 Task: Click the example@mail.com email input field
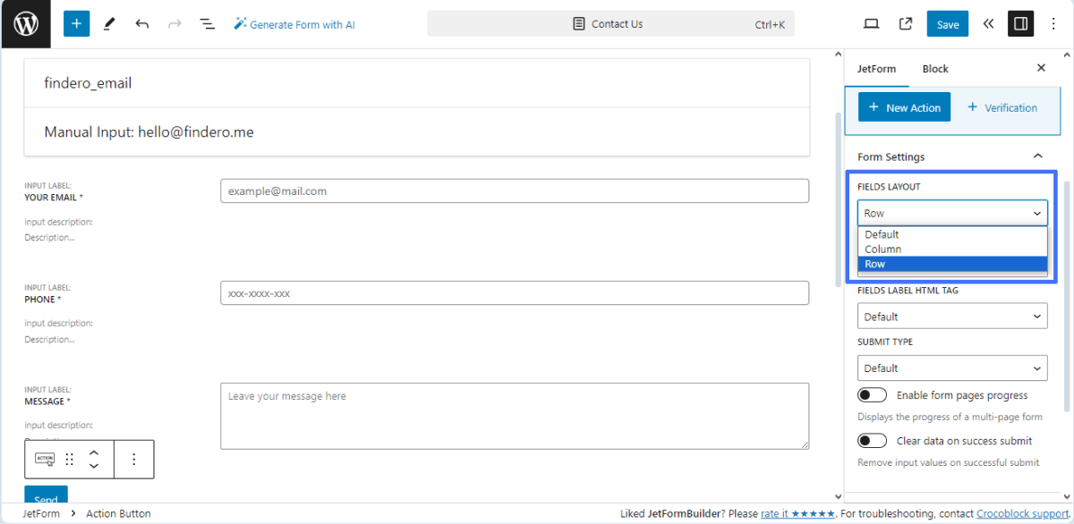pyautogui.click(x=515, y=190)
